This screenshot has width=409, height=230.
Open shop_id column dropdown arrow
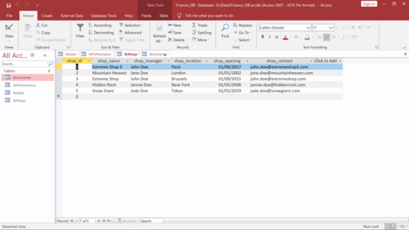coord(89,61)
